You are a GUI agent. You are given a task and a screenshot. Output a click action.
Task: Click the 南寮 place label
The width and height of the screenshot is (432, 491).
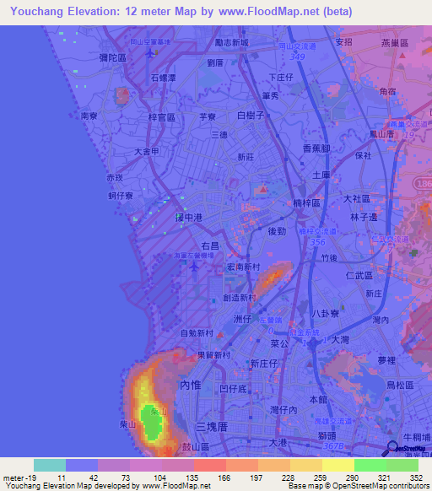(89, 116)
